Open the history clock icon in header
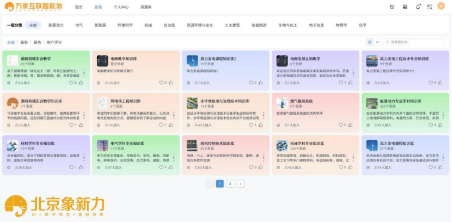This screenshot has width=452, height=222. coord(392,7)
